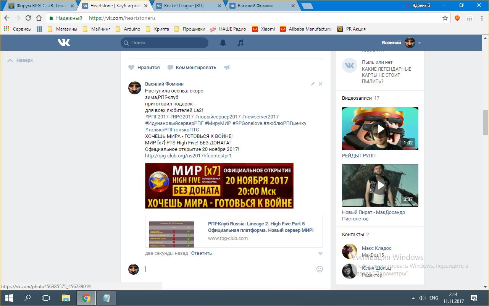This screenshot has height=306, width=489.
Task: Click the red shield extension icon
Action: 457,18
